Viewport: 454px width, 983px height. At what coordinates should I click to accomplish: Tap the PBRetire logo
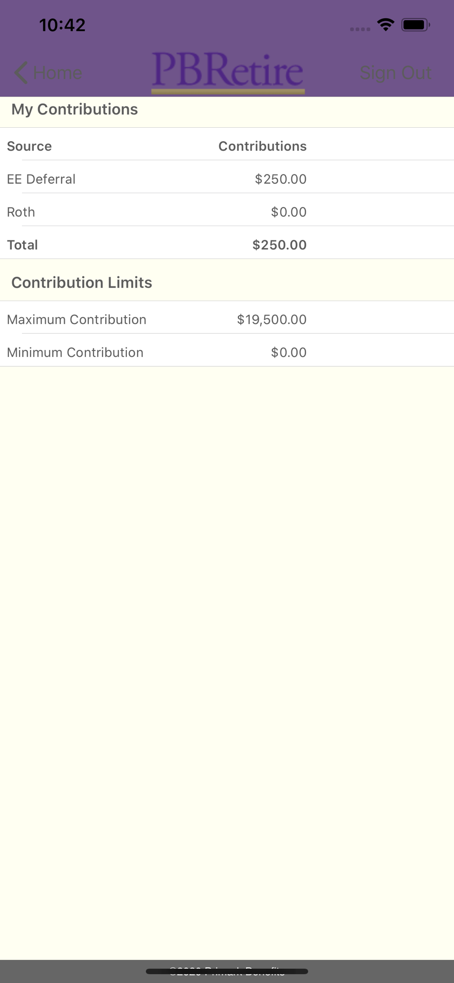click(x=228, y=72)
